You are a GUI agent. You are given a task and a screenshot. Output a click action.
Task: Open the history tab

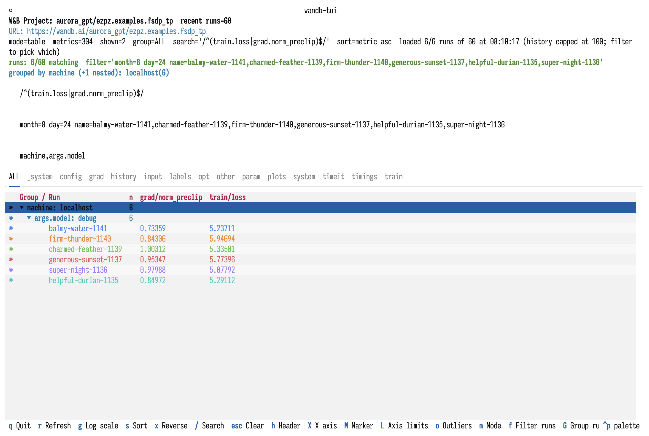123,177
